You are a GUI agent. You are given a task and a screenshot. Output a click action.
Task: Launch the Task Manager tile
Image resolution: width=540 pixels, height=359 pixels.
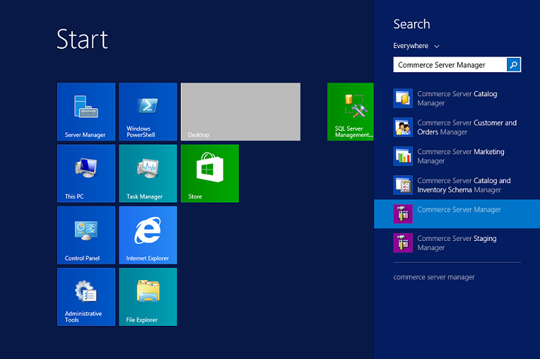[x=148, y=173]
